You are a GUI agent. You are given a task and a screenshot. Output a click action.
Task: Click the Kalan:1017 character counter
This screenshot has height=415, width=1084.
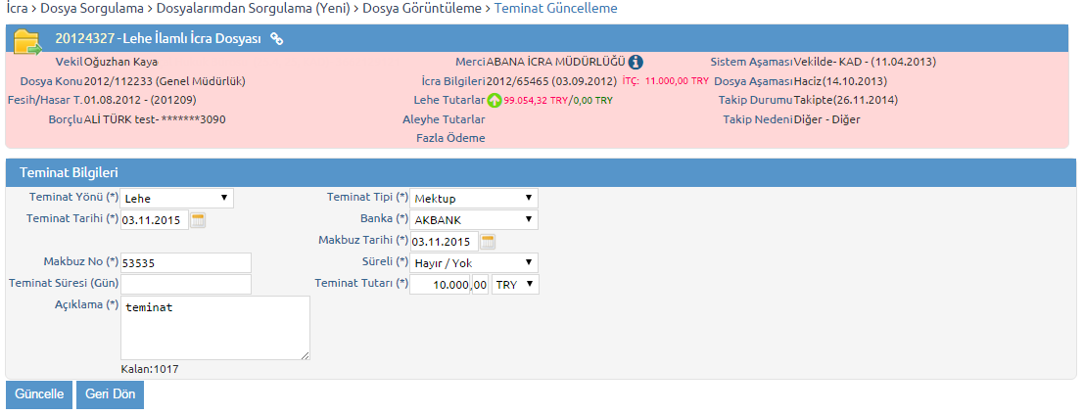click(149, 369)
